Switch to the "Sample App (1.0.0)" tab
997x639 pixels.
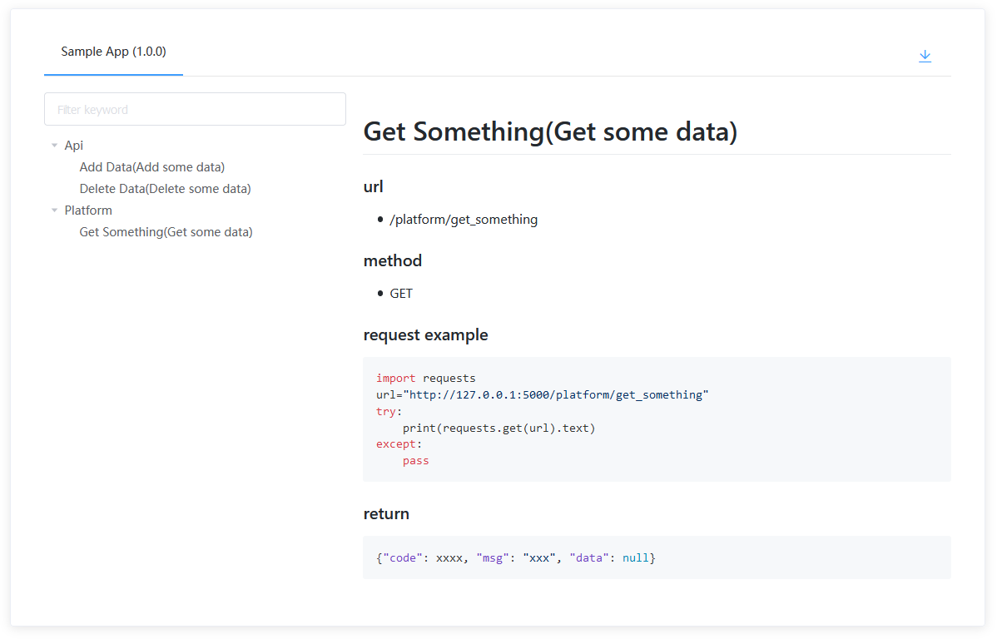point(112,51)
